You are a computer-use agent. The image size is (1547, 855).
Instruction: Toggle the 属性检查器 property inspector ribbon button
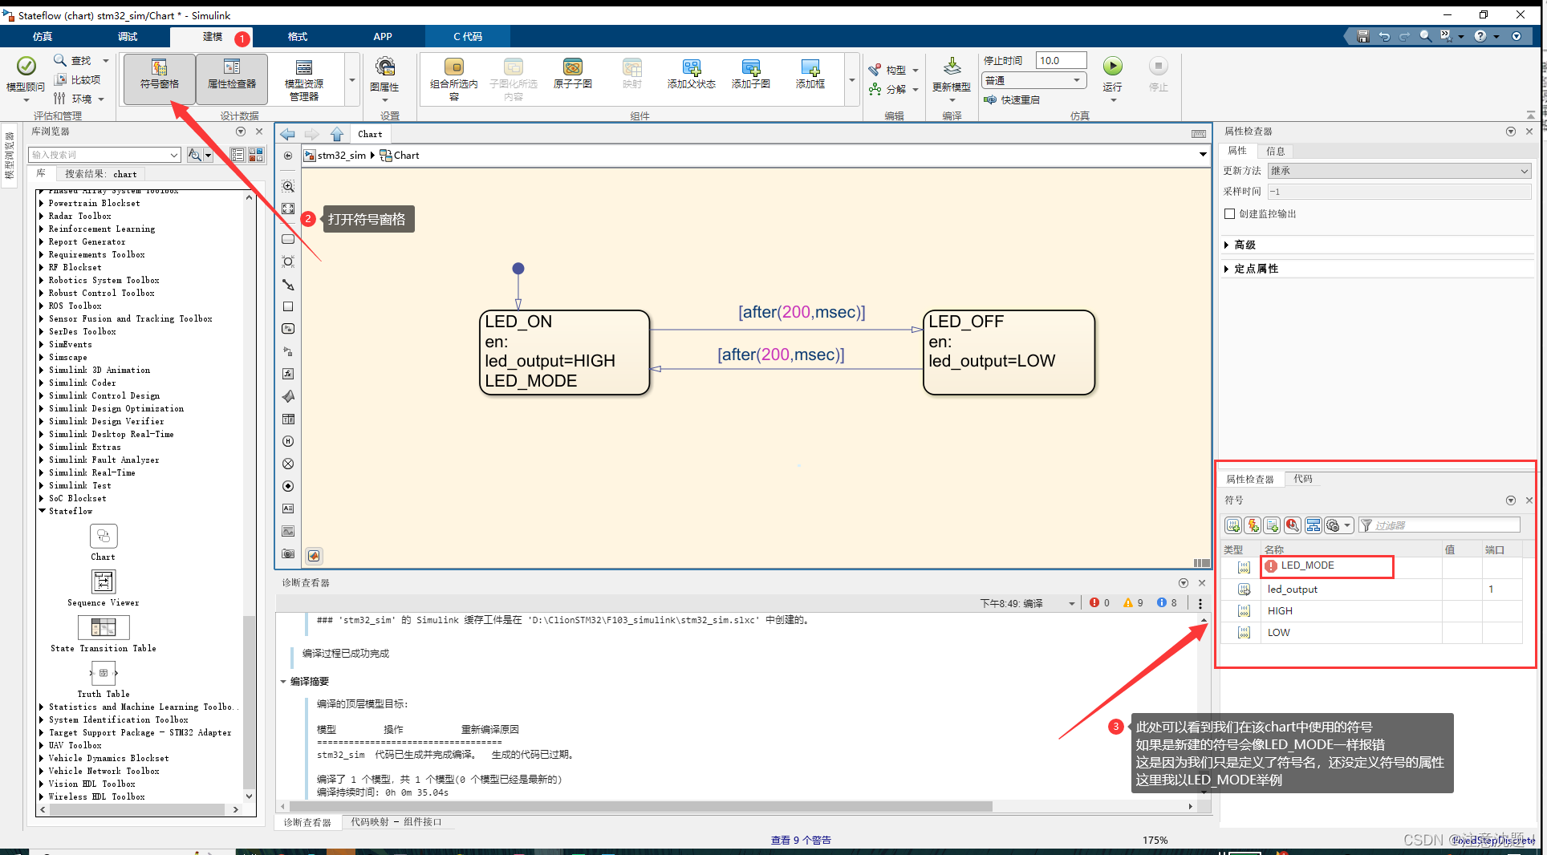click(x=232, y=79)
